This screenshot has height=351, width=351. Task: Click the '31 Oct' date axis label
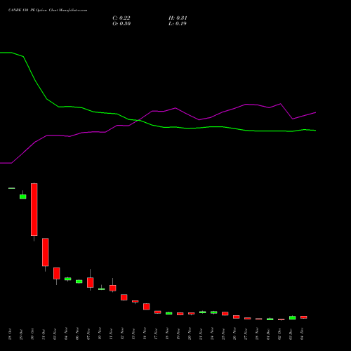tap(44, 334)
